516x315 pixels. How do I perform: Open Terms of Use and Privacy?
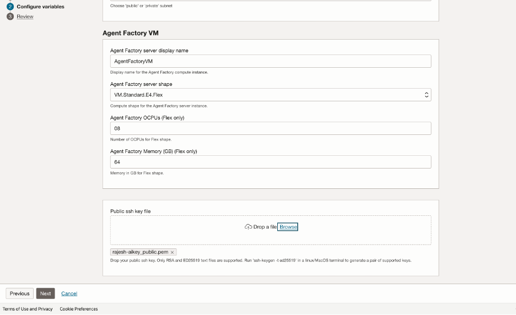point(28,309)
